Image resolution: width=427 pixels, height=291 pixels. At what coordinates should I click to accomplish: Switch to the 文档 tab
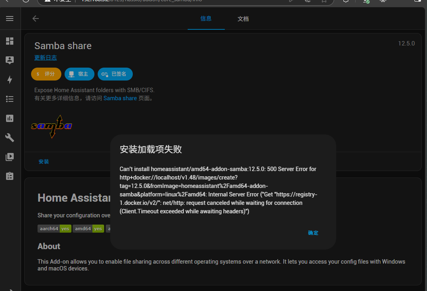(243, 19)
